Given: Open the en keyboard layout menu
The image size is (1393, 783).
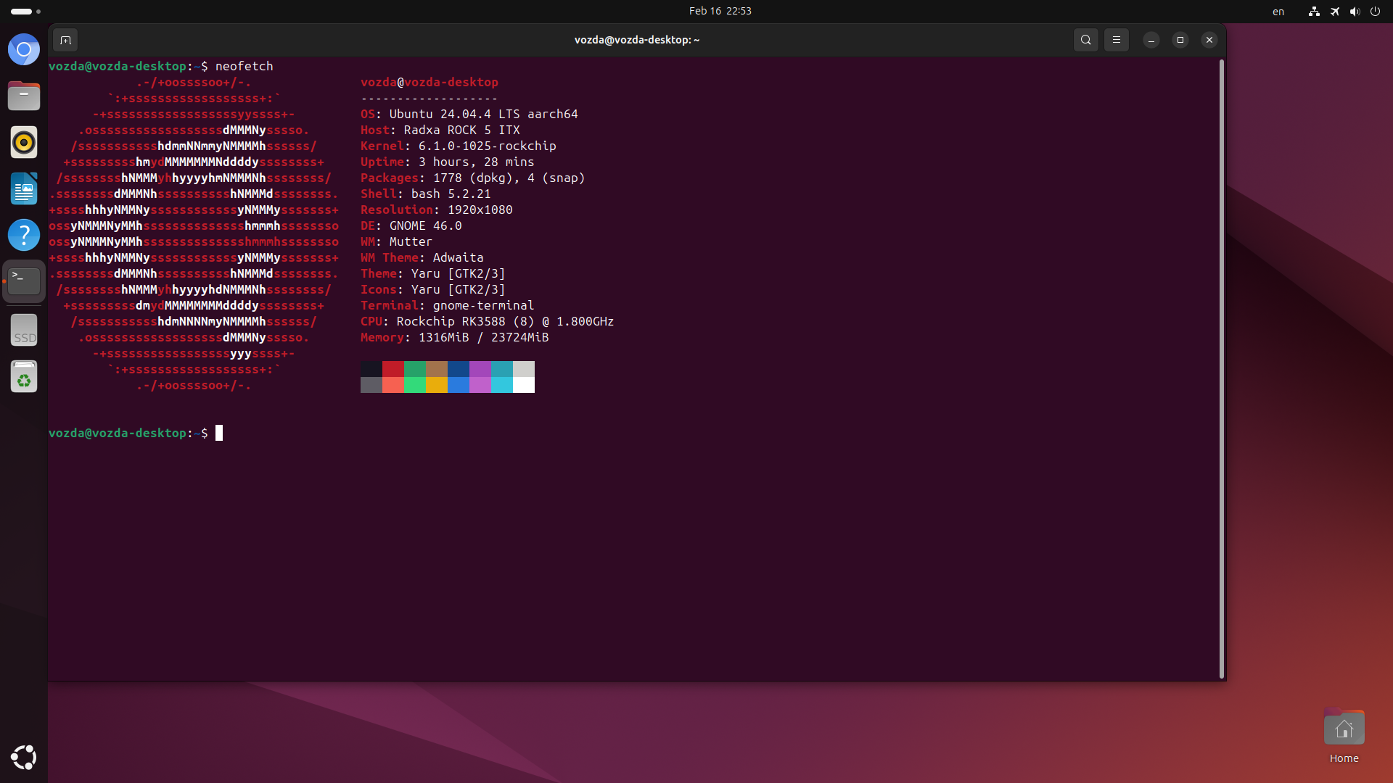Looking at the screenshot, I should click(1278, 12).
